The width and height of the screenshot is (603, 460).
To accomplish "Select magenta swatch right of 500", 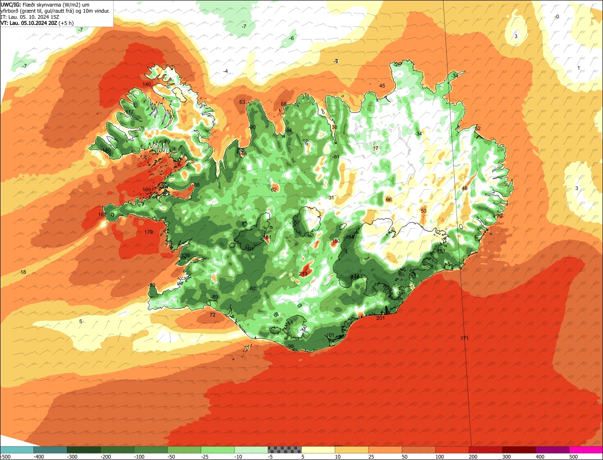I will click(x=586, y=450).
